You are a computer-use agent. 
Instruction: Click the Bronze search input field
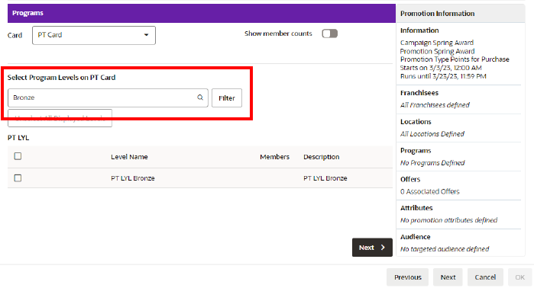108,98
